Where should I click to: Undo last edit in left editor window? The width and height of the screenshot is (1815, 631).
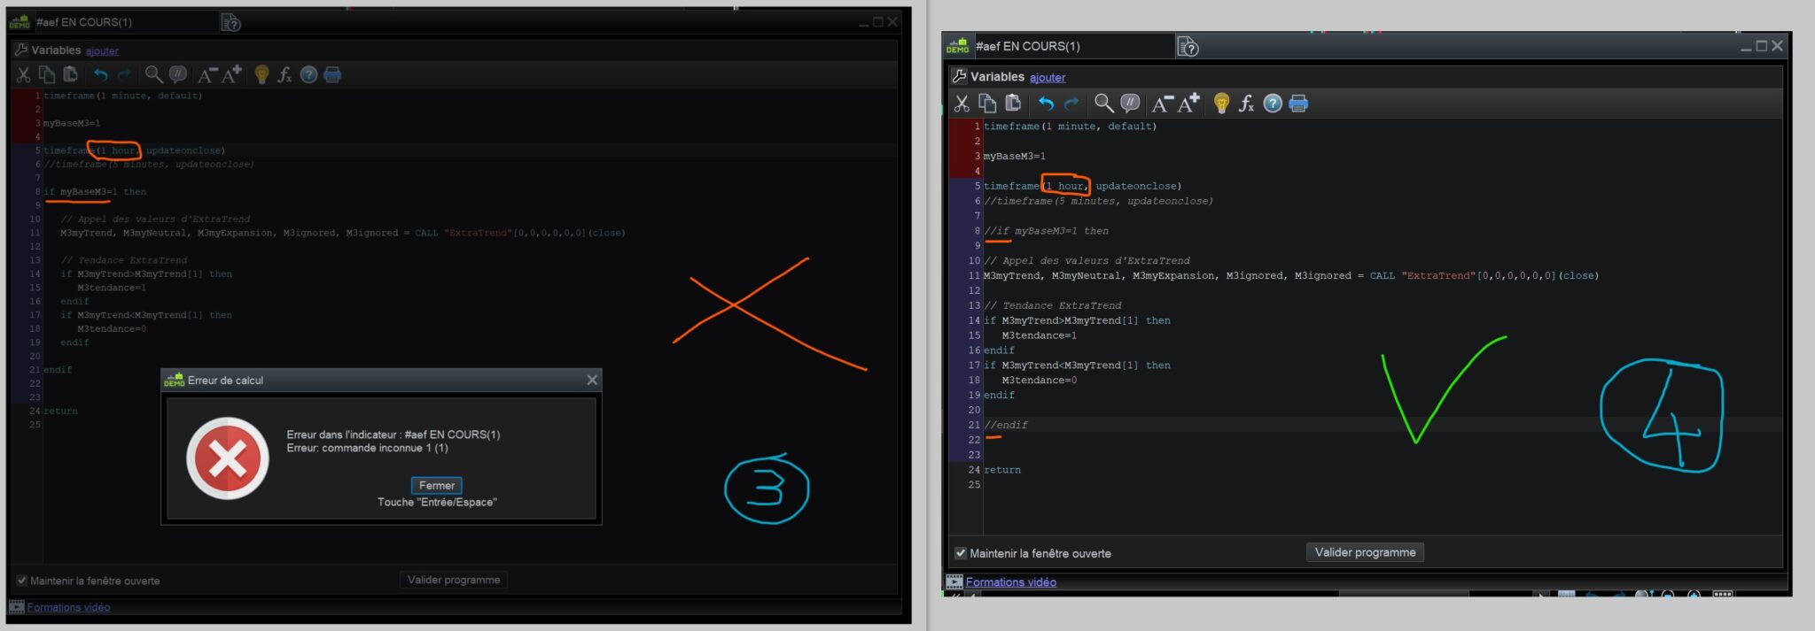pos(100,74)
